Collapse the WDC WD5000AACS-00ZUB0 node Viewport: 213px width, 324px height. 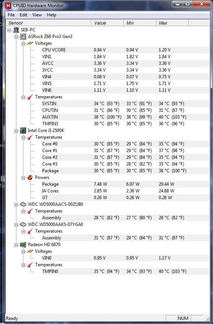tap(16, 205)
